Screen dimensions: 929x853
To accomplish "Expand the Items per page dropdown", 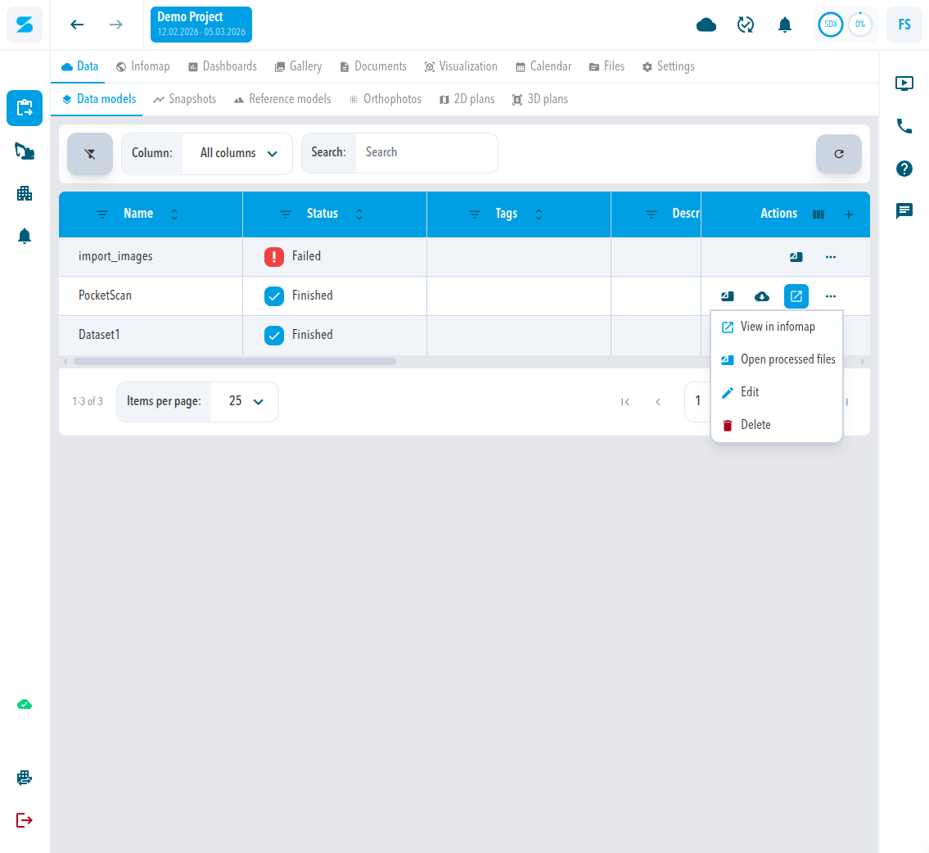I will (246, 402).
